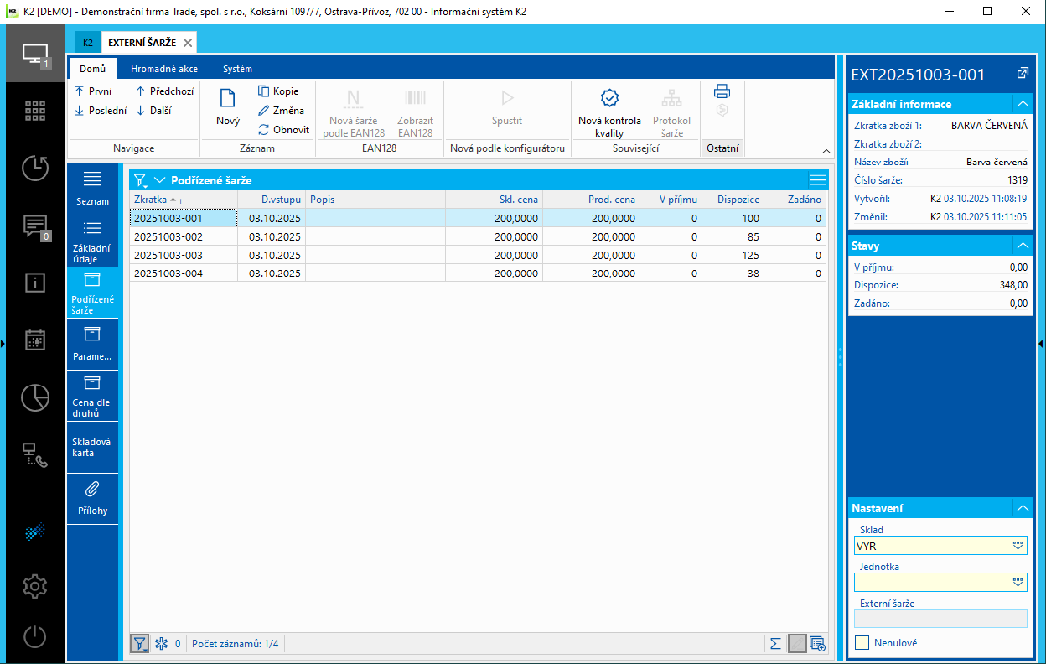Open the Systém ribbon tab
1046x664 pixels.
[x=237, y=69]
